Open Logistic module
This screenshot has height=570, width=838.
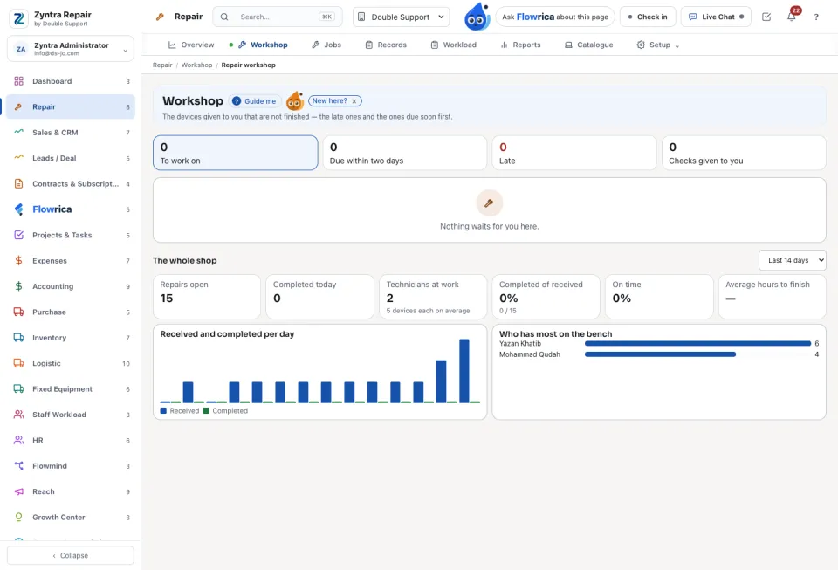pyautogui.click(x=71, y=363)
